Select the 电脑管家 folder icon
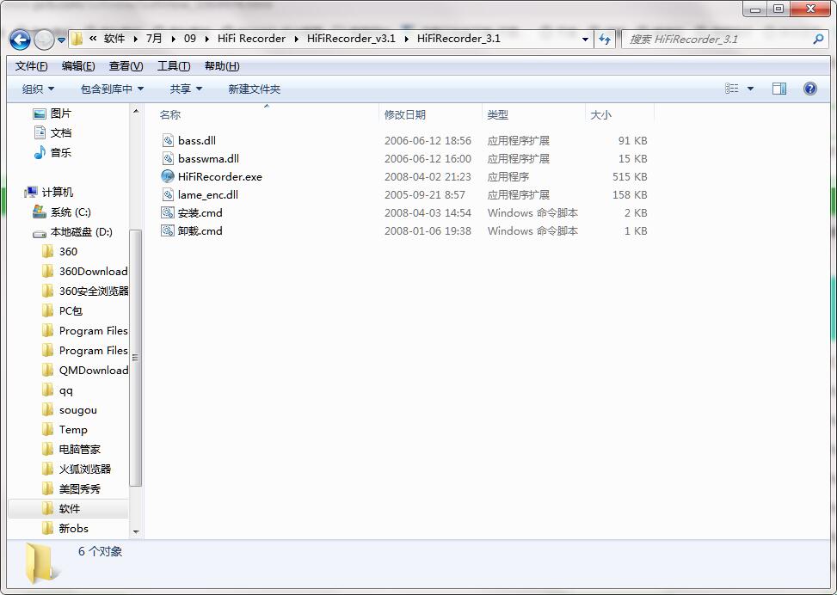Viewport: 837px width, 595px height. pos(47,449)
